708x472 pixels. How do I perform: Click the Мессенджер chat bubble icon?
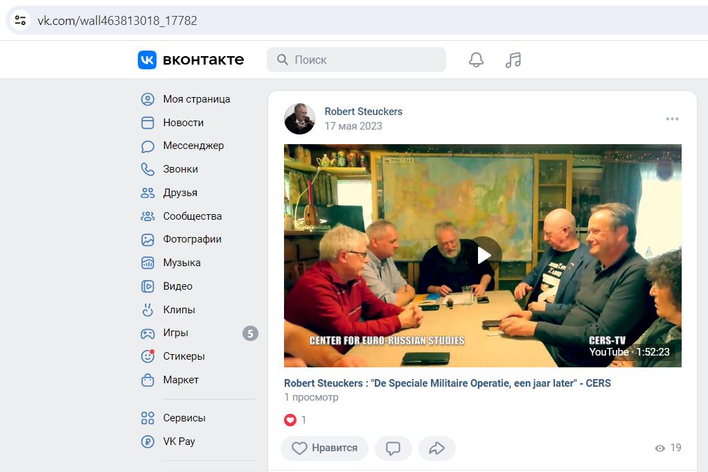pyautogui.click(x=148, y=146)
